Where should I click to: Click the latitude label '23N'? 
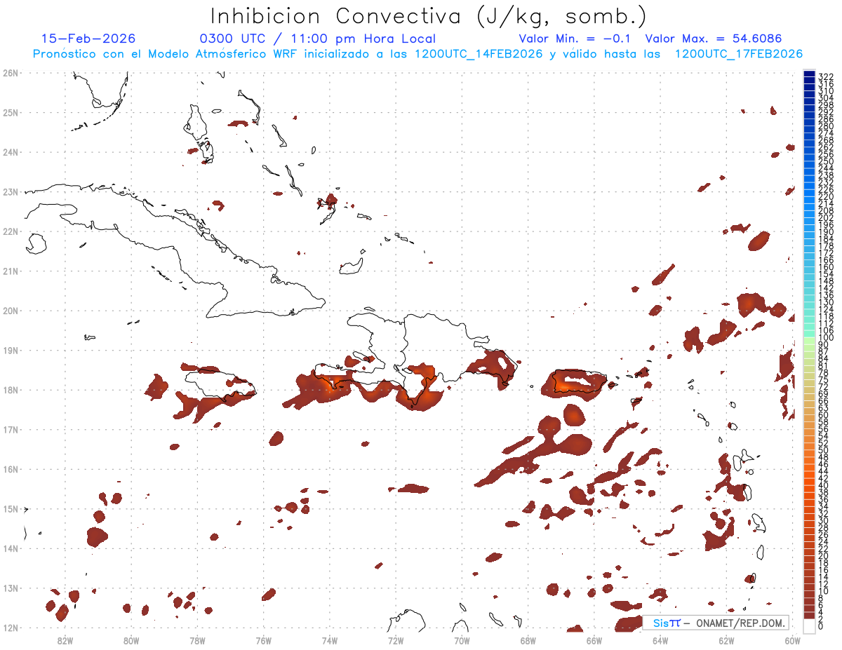tap(10, 191)
